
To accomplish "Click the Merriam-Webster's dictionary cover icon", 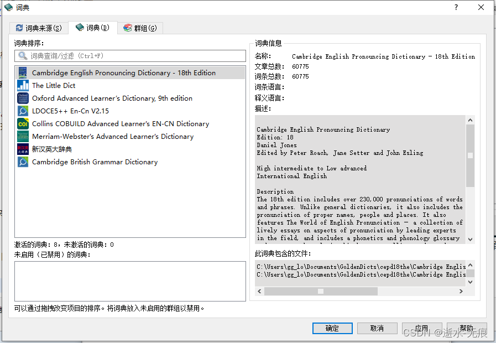I will pos(22,136).
